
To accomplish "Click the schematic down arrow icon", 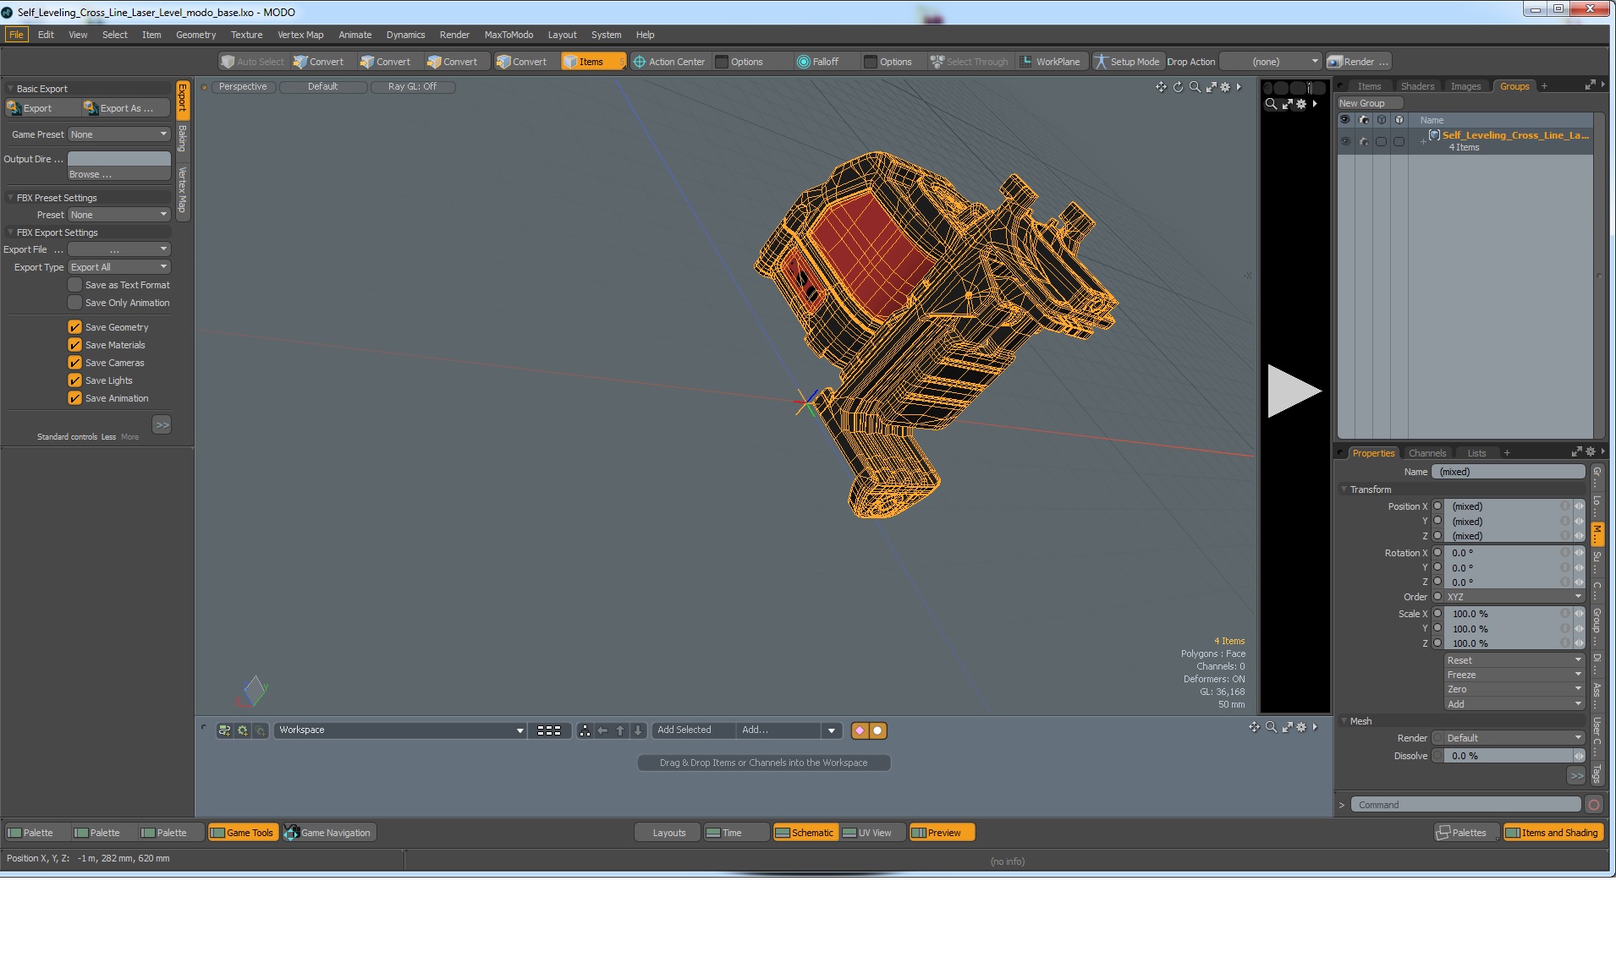I will pyautogui.click(x=638, y=730).
